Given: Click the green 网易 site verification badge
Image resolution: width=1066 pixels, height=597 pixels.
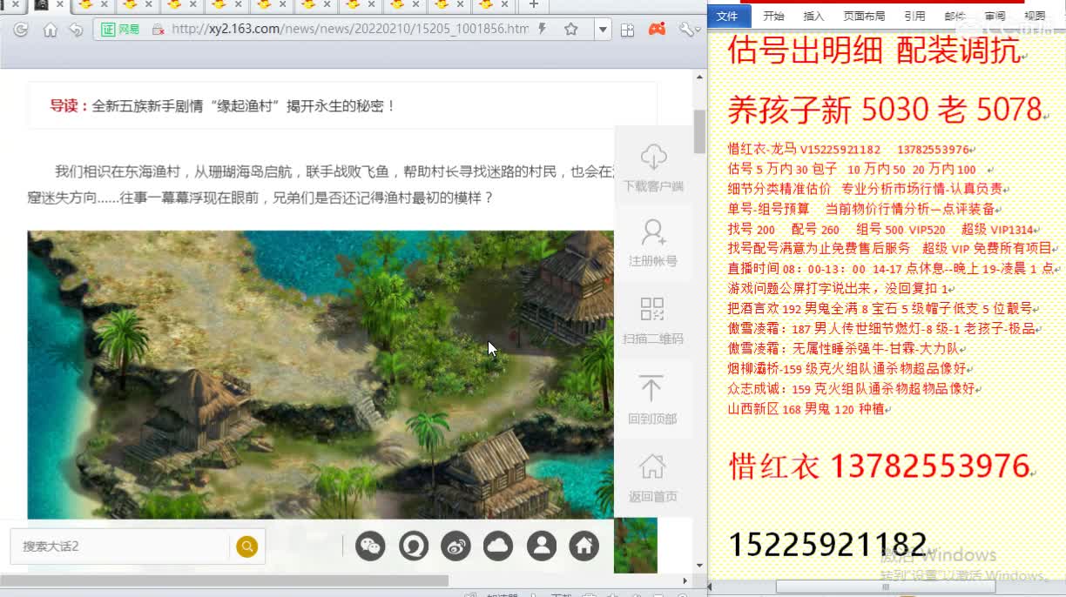Looking at the screenshot, I should (121, 30).
